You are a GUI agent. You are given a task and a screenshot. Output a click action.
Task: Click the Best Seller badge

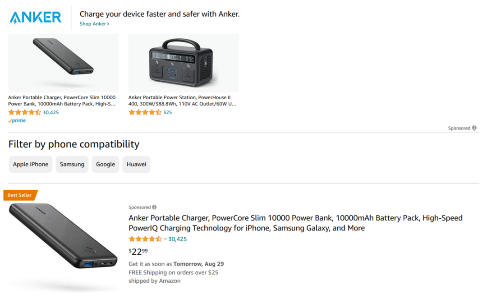tap(20, 195)
